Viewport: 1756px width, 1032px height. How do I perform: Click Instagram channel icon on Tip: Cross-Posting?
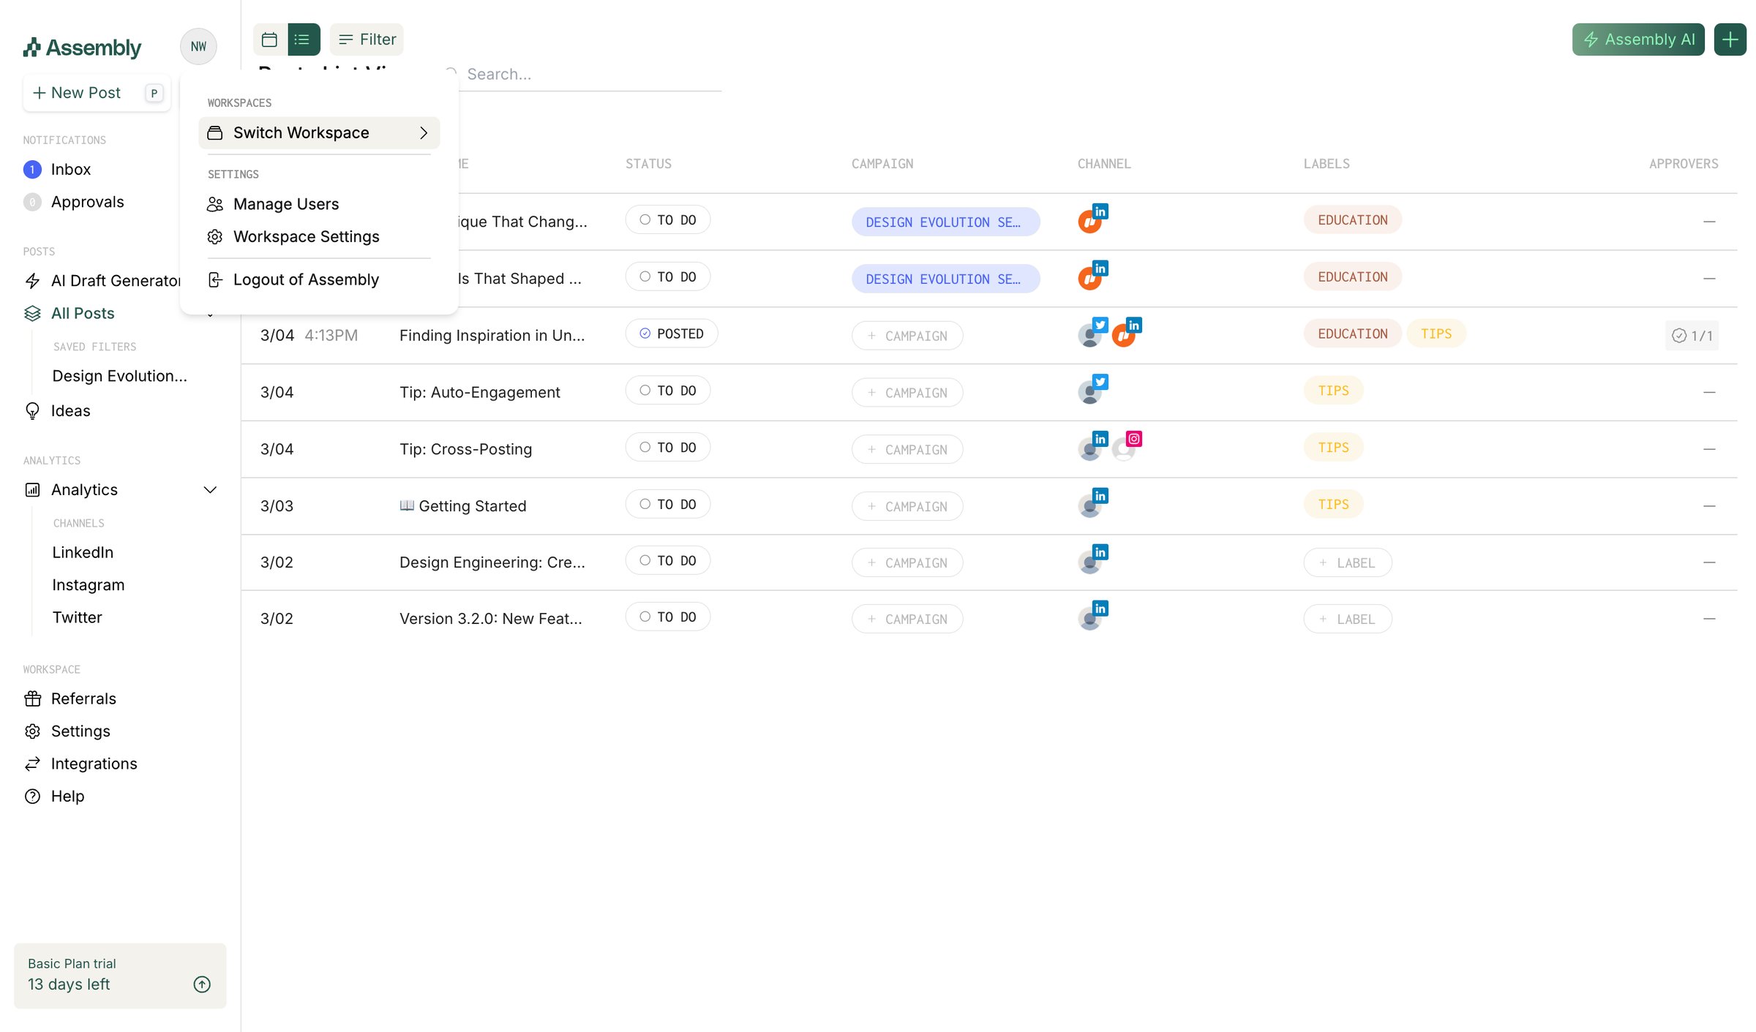tap(1134, 439)
